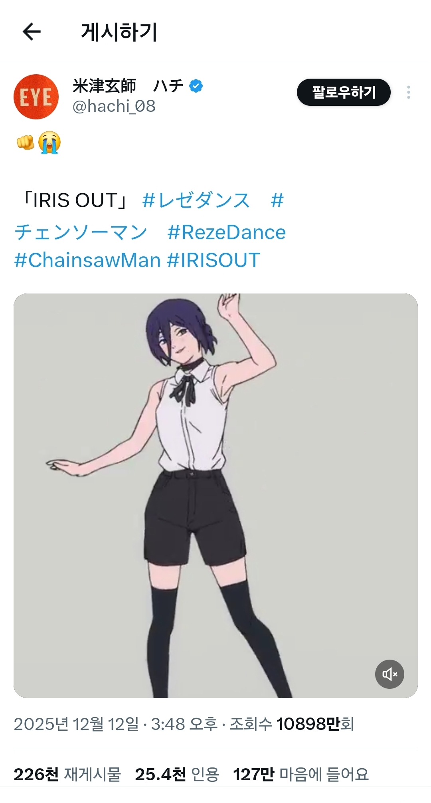
Task: Tap the post timestamp 2025년 12월 12일
Action: pyautogui.click(x=76, y=724)
